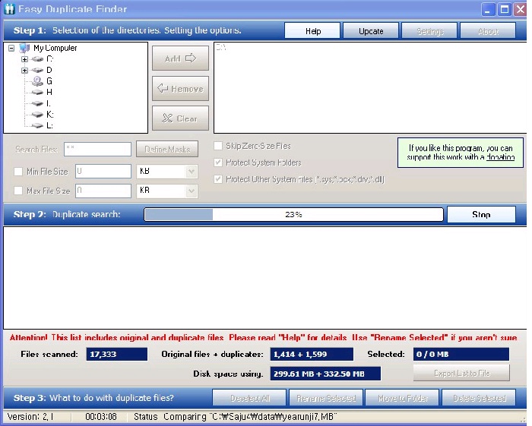Click Delete Selected button

pyautogui.click(x=479, y=398)
